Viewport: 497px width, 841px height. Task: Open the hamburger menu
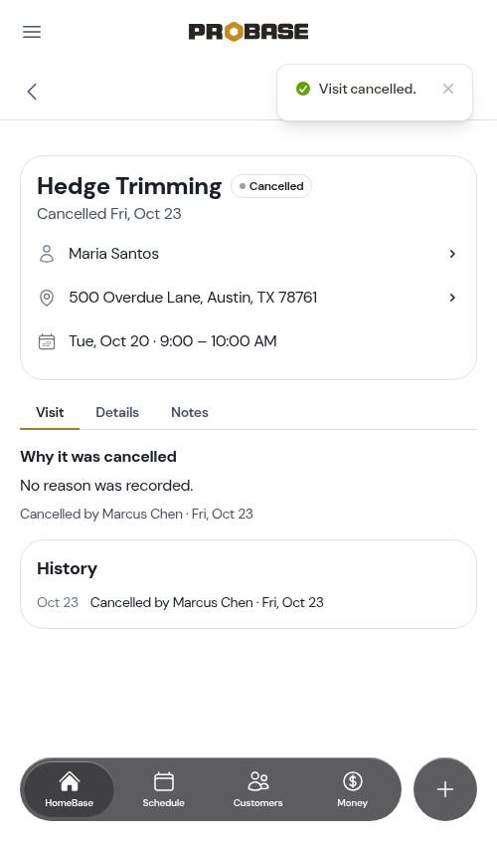(32, 32)
